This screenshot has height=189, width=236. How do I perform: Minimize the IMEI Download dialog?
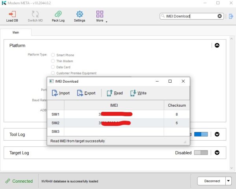click(x=157, y=81)
